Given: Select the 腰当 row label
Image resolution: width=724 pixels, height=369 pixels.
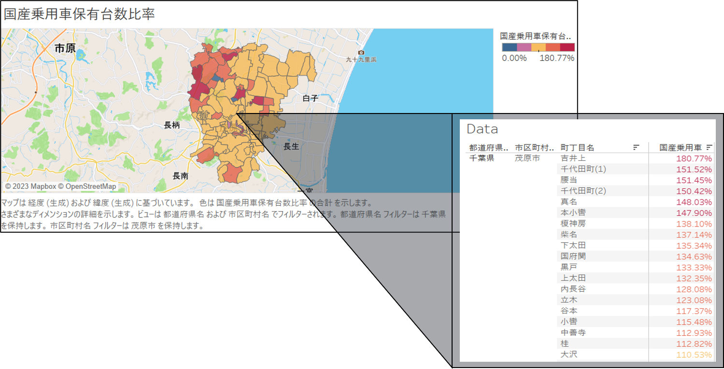Looking at the screenshot, I should (x=568, y=180).
